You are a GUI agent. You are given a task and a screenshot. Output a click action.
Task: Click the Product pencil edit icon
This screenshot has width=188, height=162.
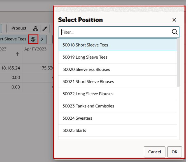pos(45,28)
